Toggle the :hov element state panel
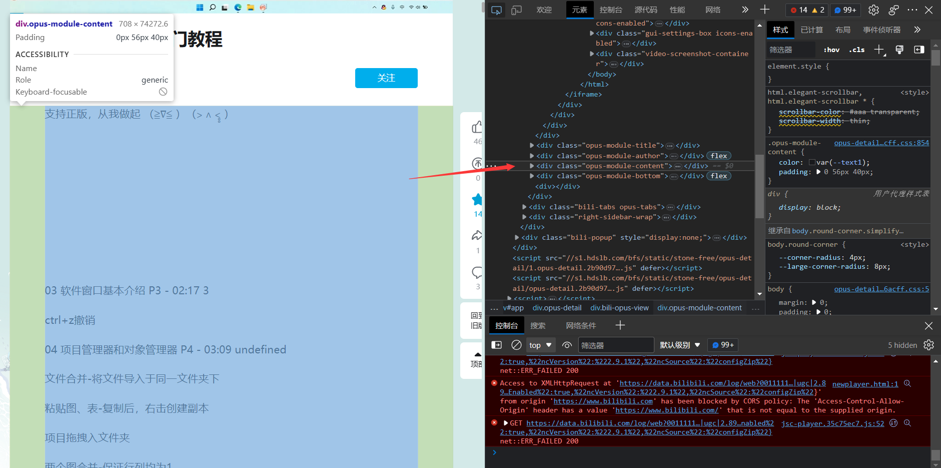941x468 pixels. 831,50
